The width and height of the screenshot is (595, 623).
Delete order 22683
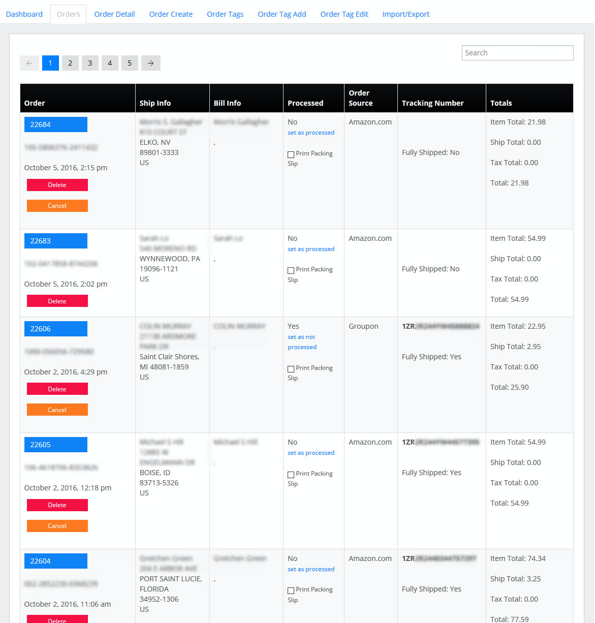pyautogui.click(x=57, y=300)
